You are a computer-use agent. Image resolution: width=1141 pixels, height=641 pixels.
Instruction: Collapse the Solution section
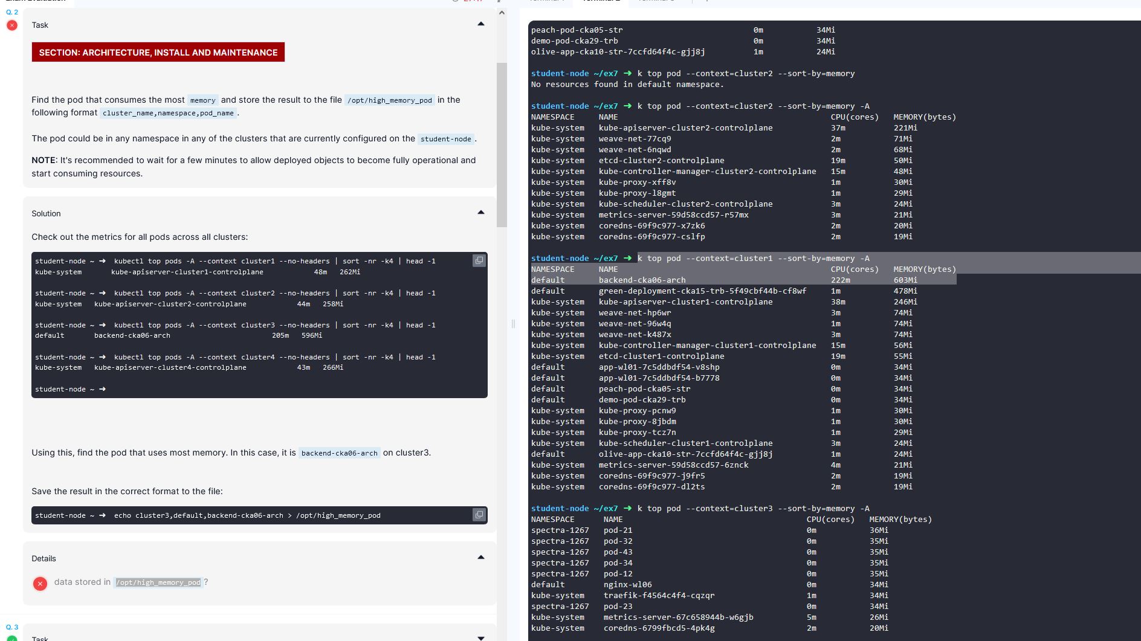481,213
